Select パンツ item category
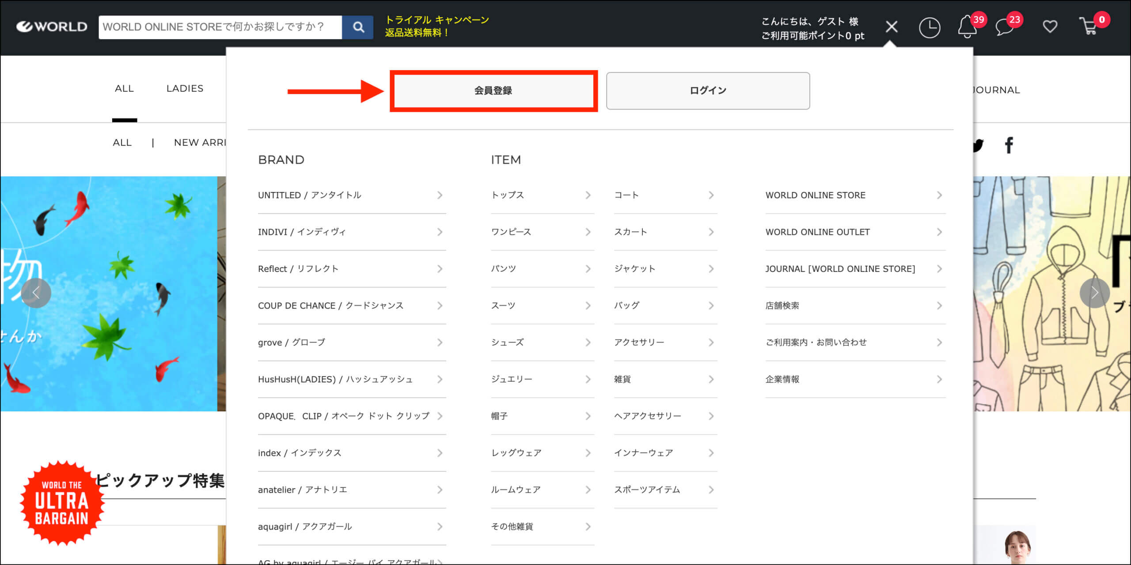Screen dimensions: 1131x565 pos(543,269)
